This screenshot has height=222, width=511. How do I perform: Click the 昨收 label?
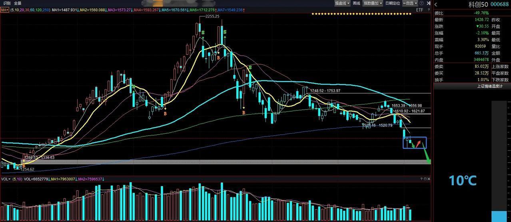496,20
